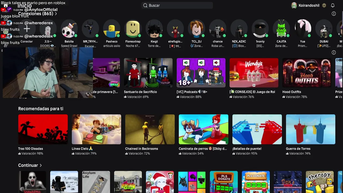Open Santuario de Sacrificio game thumbnail

pyautogui.click(x=148, y=73)
